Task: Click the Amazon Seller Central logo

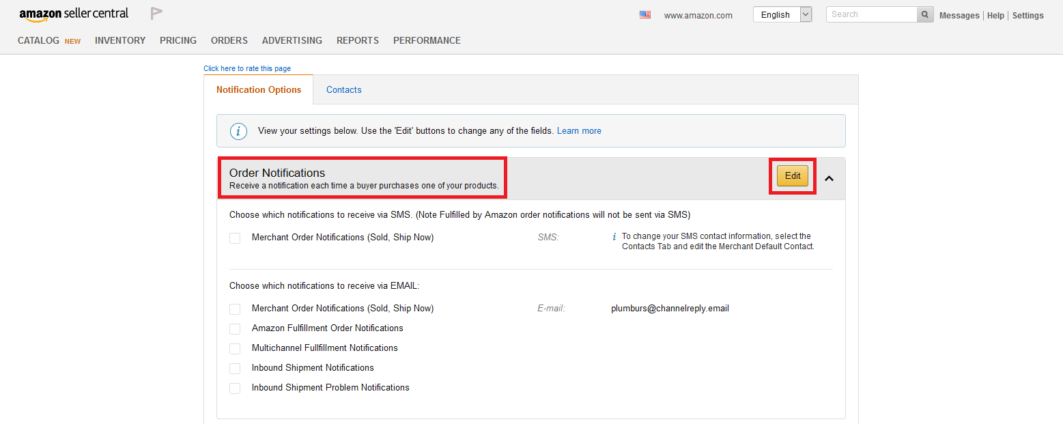Action: [x=74, y=14]
